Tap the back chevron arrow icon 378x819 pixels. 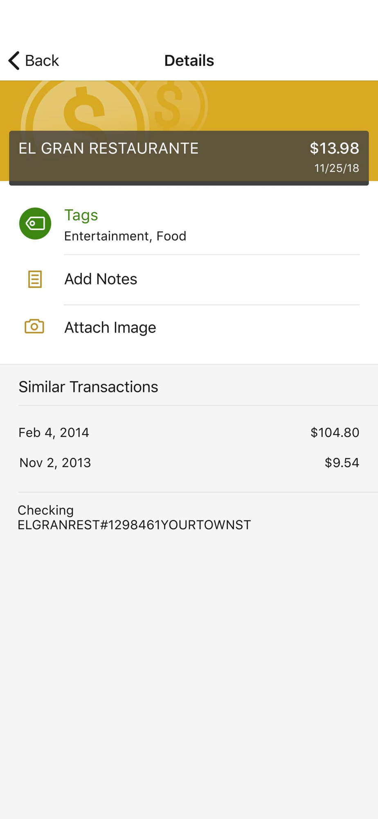point(14,61)
